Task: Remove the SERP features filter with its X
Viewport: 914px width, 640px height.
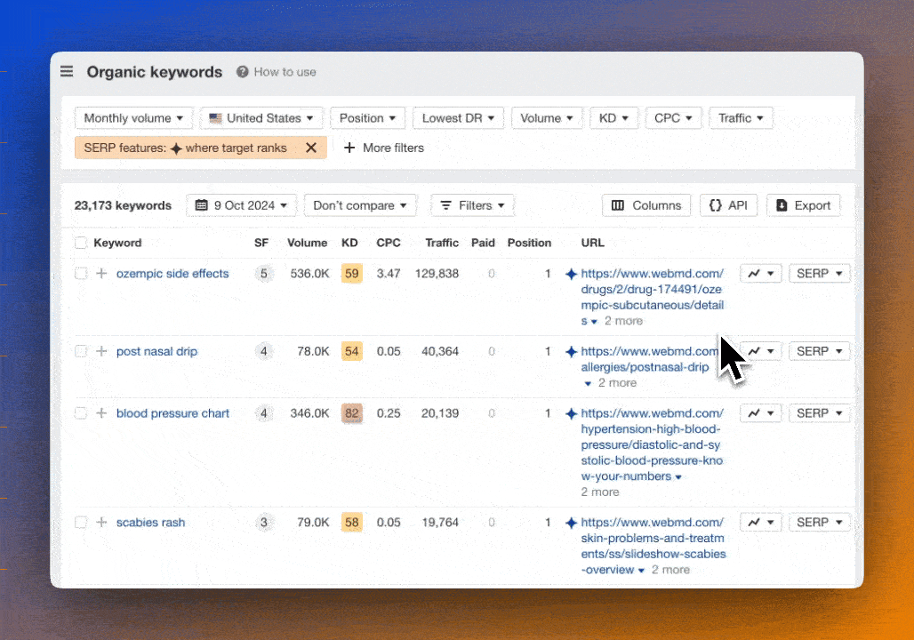Action: [x=311, y=148]
